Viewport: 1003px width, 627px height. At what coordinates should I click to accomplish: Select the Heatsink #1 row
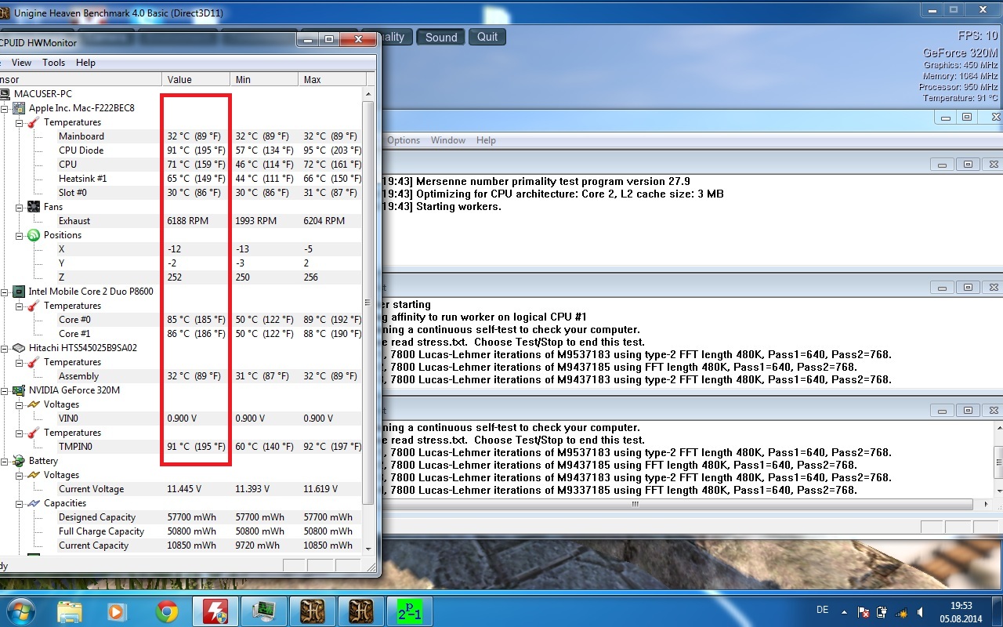click(x=181, y=179)
